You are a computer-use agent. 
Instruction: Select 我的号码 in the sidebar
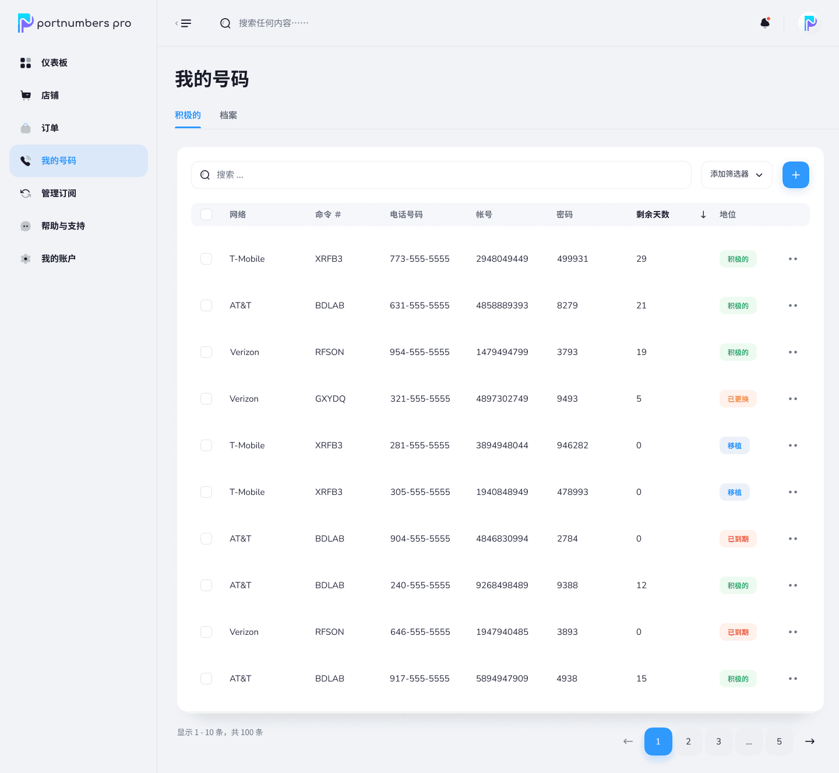click(79, 161)
